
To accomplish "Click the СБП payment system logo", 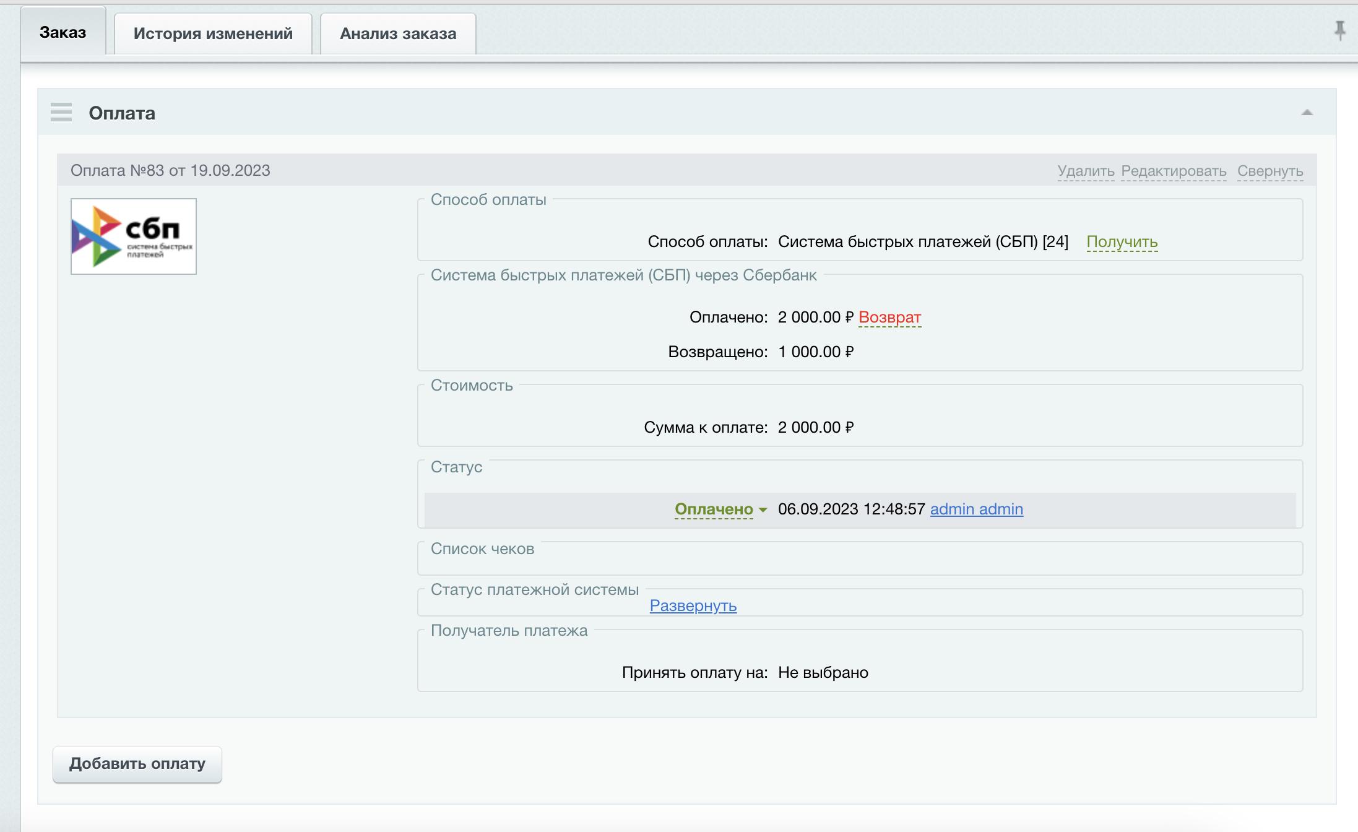I will [x=134, y=236].
